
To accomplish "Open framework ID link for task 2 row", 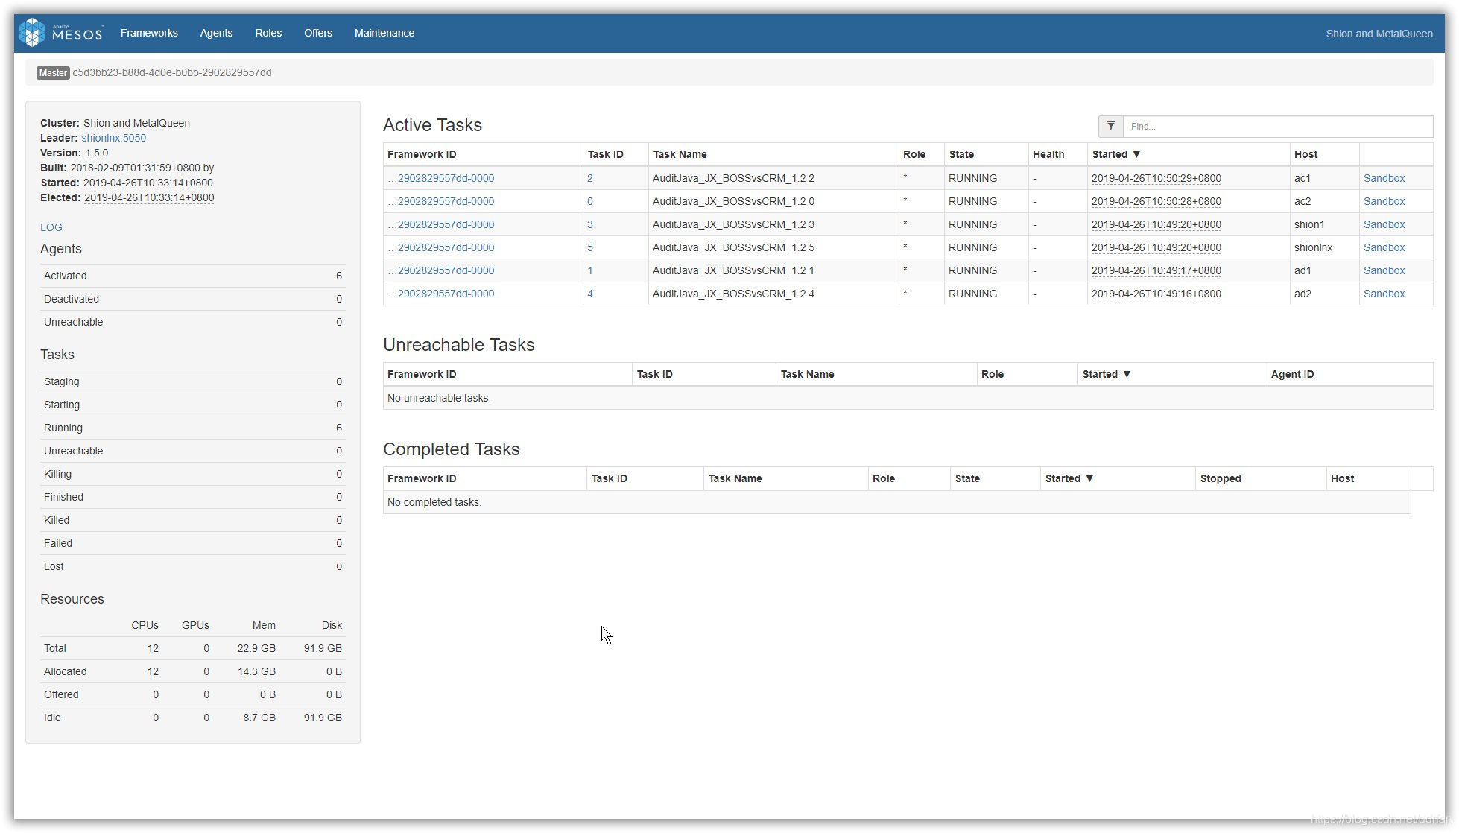I will point(441,178).
